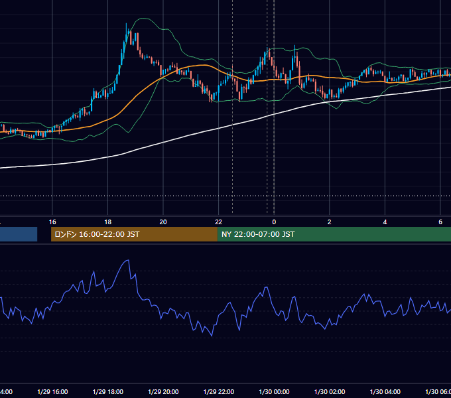Click the ロンドン 16:00-22:00 JST session bar
The image size is (451, 398).
(x=134, y=234)
